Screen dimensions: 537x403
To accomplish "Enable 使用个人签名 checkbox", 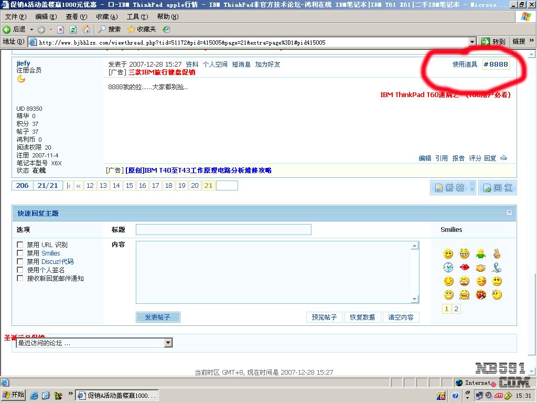I will pos(20,270).
